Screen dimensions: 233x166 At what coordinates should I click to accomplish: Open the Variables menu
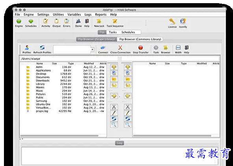(74, 15)
